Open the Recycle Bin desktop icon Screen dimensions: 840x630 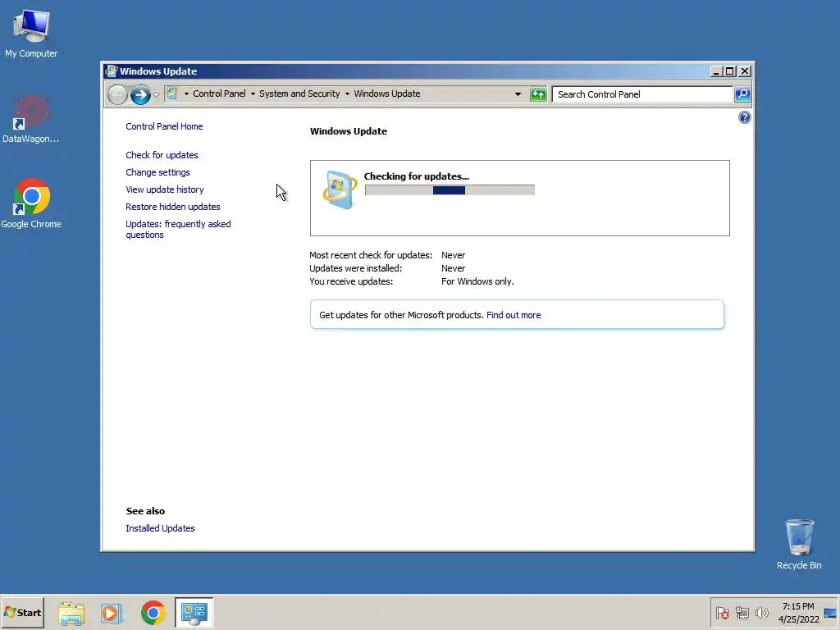pos(799,544)
